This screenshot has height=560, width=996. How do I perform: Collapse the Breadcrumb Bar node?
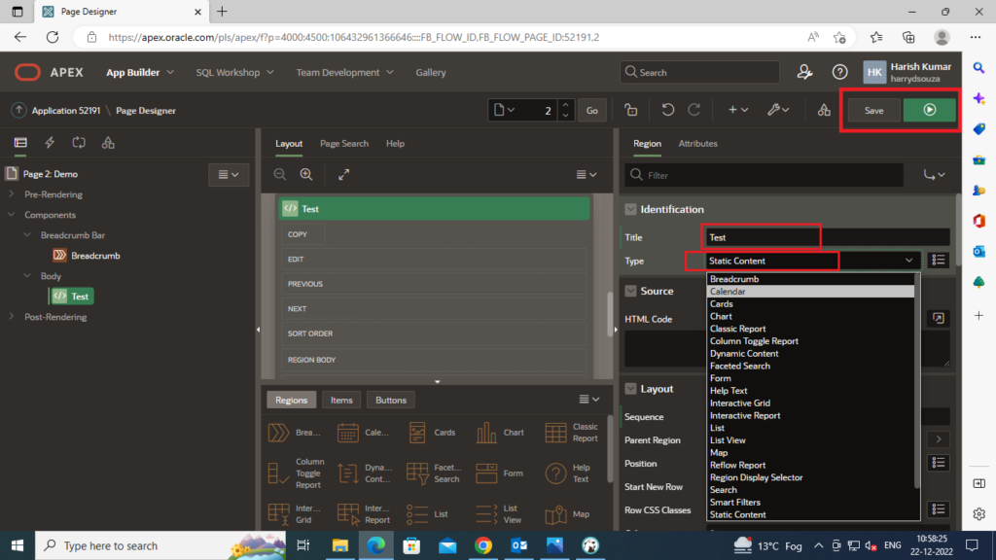point(27,235)
